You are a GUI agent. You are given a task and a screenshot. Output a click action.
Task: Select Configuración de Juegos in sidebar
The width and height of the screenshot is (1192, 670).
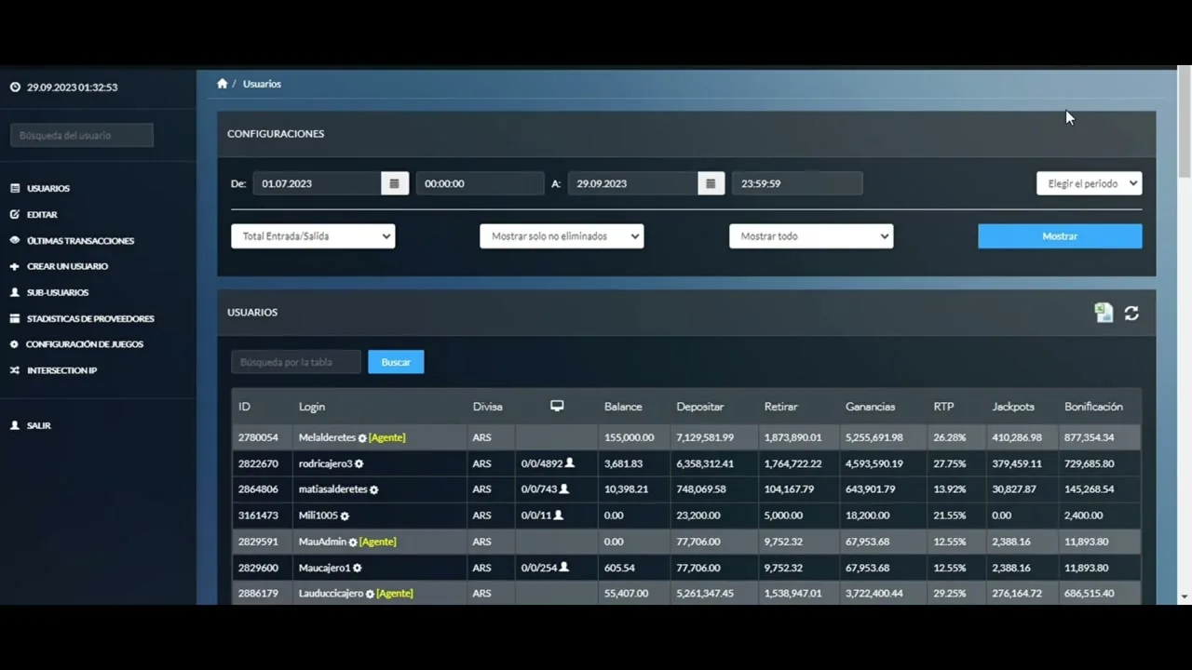84,344
